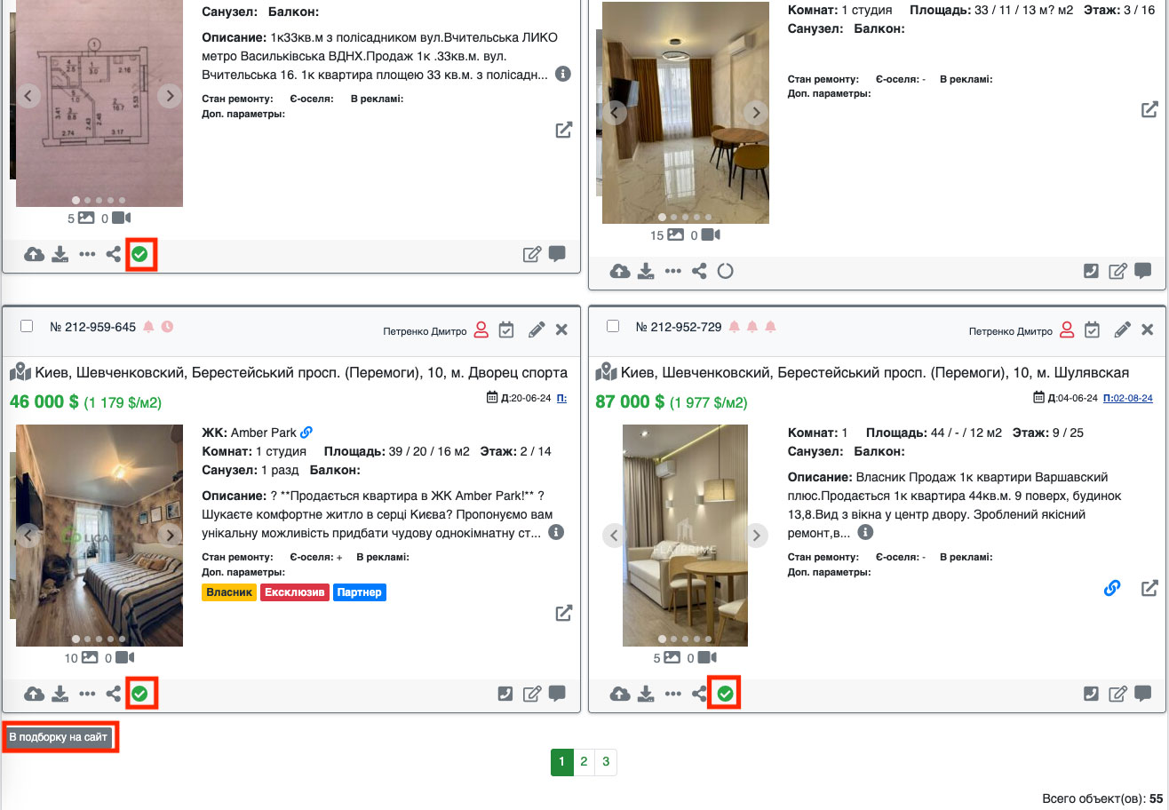
Task: Open the three-dots more menu on the Amber Park listing
Action: pyautogui.click(x=86, y=694)
